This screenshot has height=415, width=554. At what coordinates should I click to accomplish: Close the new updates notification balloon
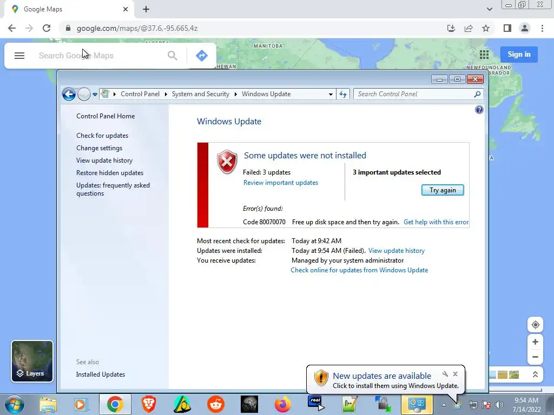[x=455, y=374]
